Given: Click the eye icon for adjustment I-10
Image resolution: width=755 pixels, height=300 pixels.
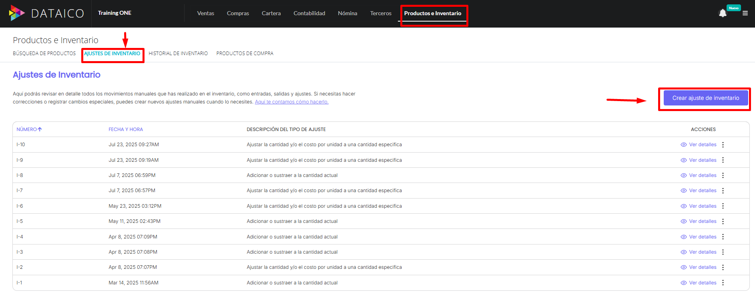Looking at the screenshot, I should point(683,145).
